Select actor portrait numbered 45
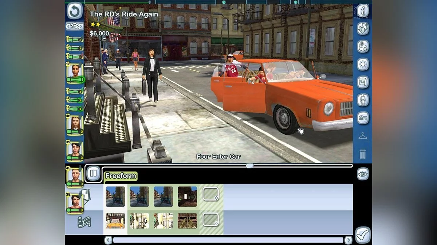Image resolution: width=437 pixels, height=245 pixels. click(x=75, y=177)
